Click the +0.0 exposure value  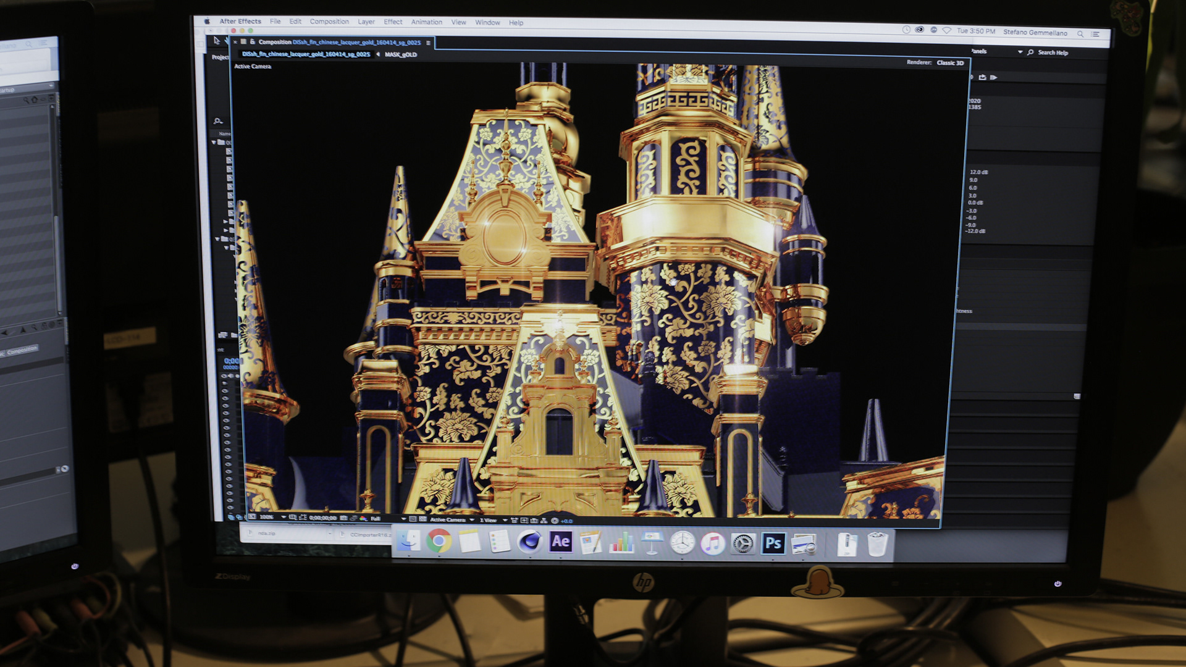(x=566, y=521)
